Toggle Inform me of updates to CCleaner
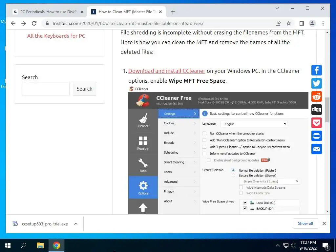This screenshot has width=336, height=252. pyautogui.click(x=204, y=154)
